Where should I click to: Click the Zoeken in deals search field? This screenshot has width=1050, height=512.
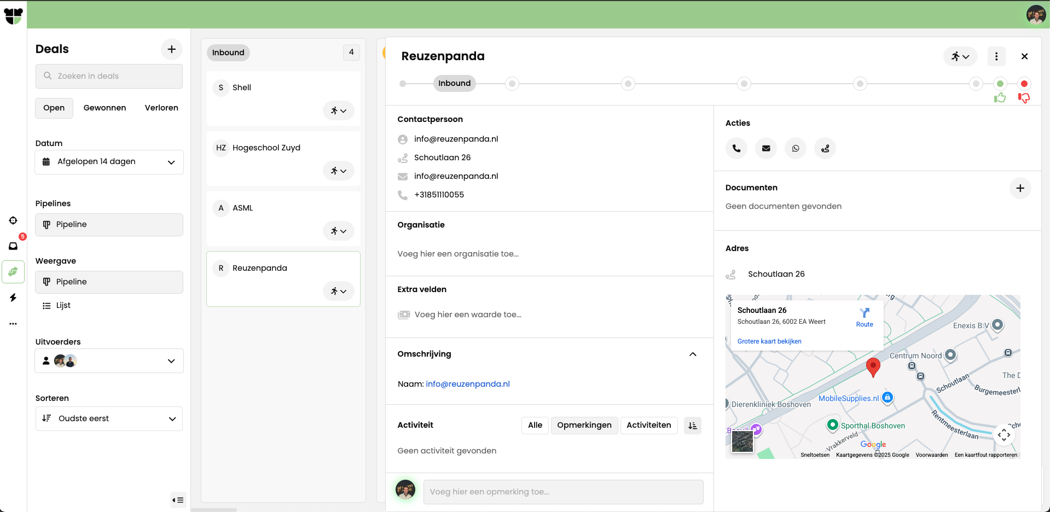(x=109, y=76)
